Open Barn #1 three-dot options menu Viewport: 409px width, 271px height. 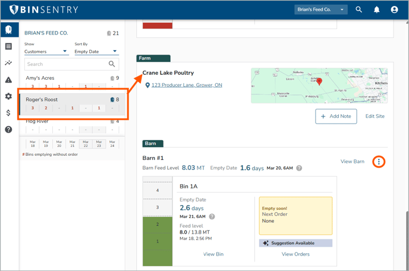pos(379,162)
